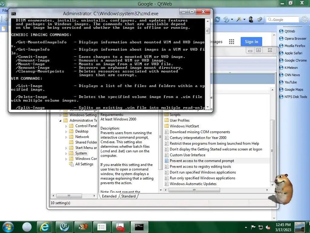Click the reload icon in QtWeb toolbar
The image size is (310, 233).
point(217,19)
